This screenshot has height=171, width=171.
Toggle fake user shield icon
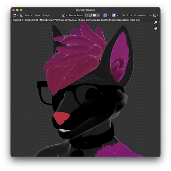click(x=87, y=15)
